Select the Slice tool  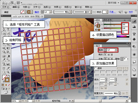click(8, 68)
